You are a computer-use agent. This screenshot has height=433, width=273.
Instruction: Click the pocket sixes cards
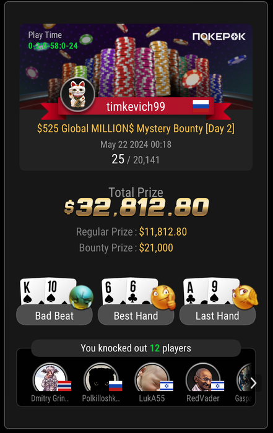tap(129, 291)
